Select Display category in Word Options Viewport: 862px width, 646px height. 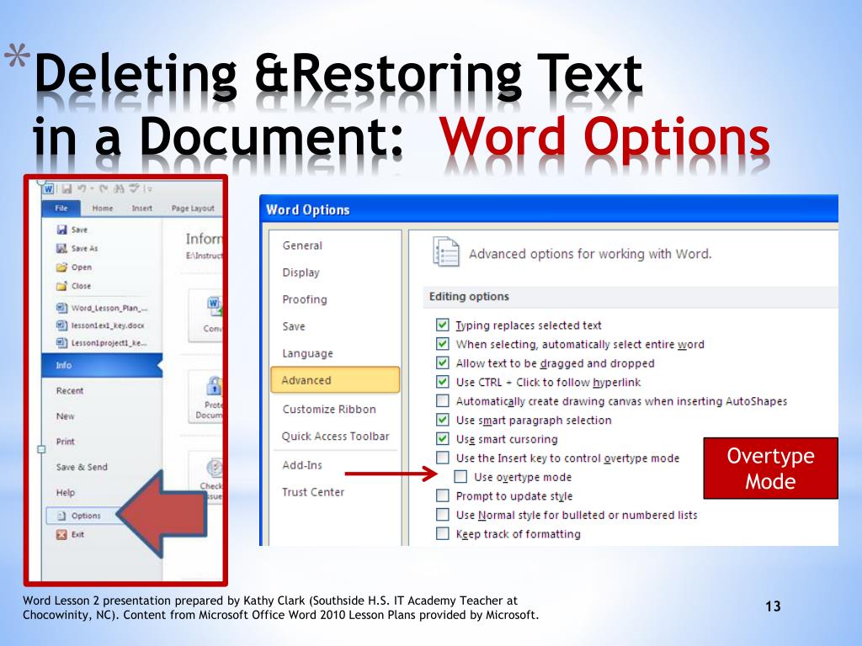coord(301,273)
